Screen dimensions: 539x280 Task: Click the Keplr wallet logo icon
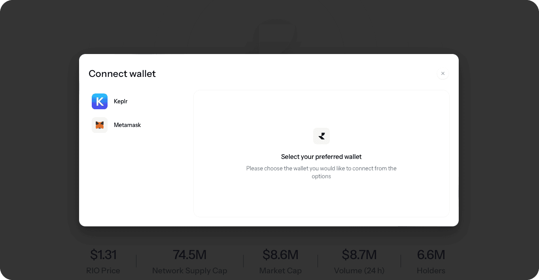point(100,101)
